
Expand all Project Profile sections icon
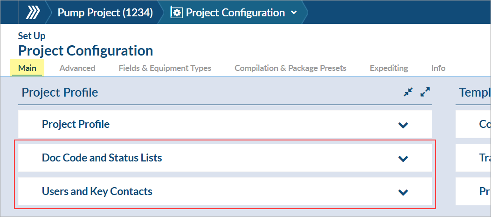(425, 92)
